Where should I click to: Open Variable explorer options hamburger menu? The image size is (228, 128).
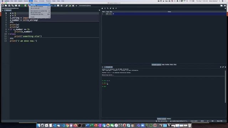pos(226,9)
